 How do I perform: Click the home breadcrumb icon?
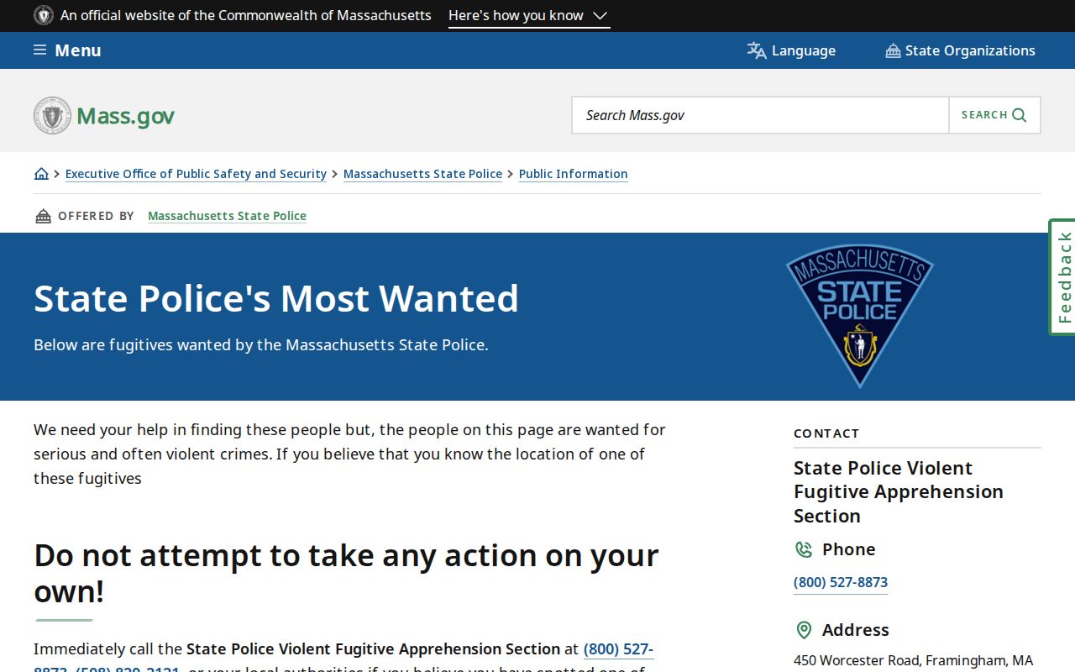(x=41, y=174)
